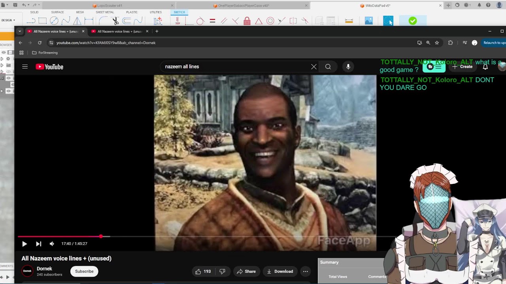Viewport: 506px width, 284px height.
Task: Play the Nazeem video
Action: click(x=25, y=244)
